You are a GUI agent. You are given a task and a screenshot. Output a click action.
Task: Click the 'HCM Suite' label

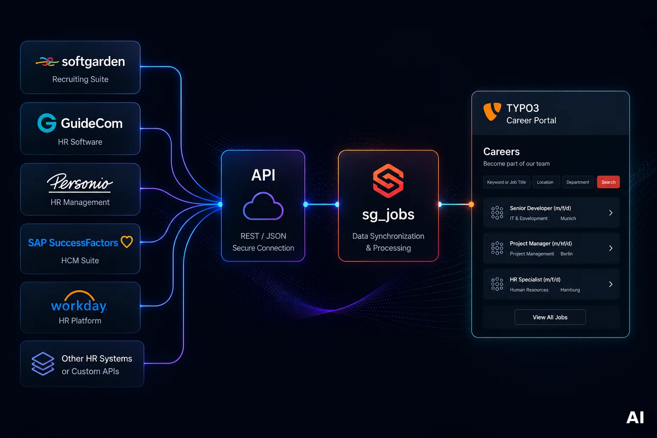(80, 260)
